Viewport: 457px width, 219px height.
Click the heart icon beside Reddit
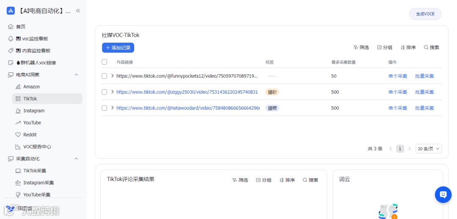click(x=18, y=135)
